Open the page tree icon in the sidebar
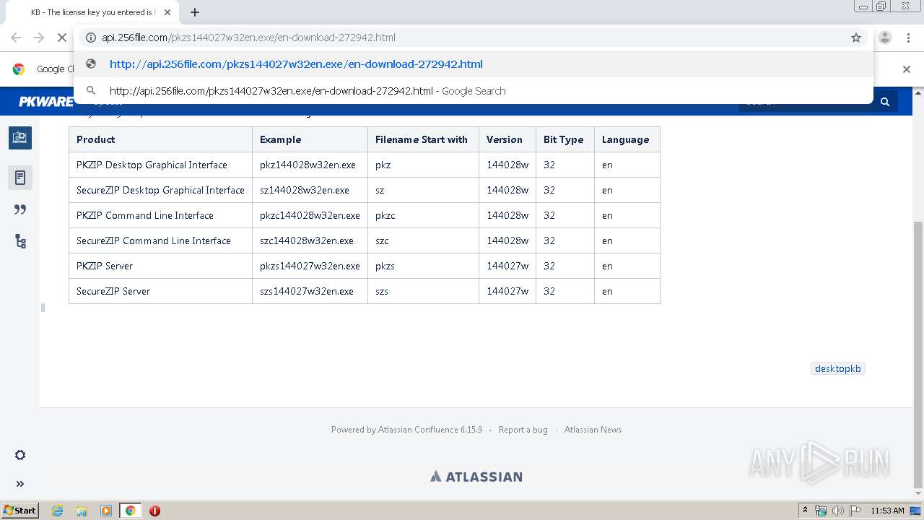This screenshot has width=924, height=520. coord(20,241)
